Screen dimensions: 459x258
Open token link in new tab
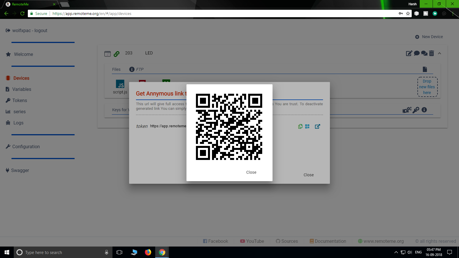(317, 126)
